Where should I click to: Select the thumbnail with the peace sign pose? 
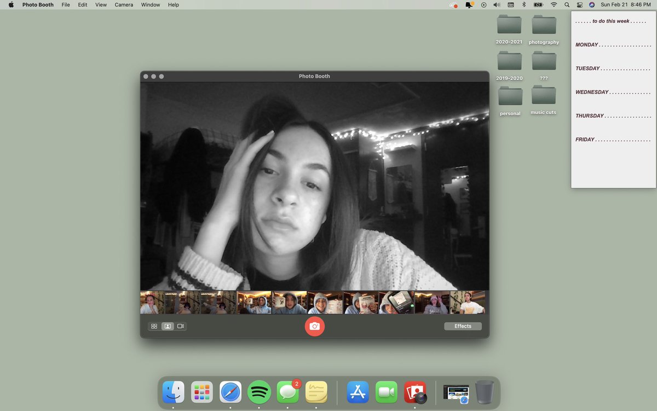pyautogui.click(x=433, y=303)
